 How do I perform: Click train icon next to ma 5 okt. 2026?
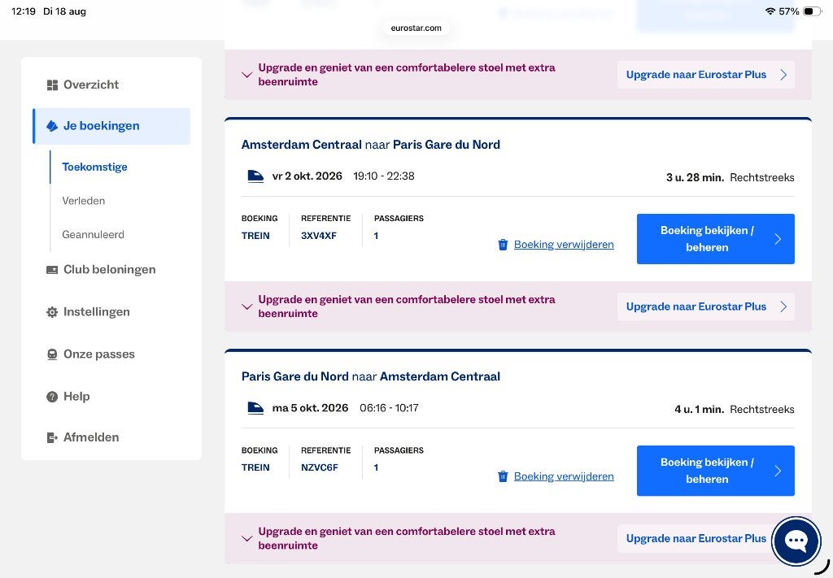[x=255, y=408]
